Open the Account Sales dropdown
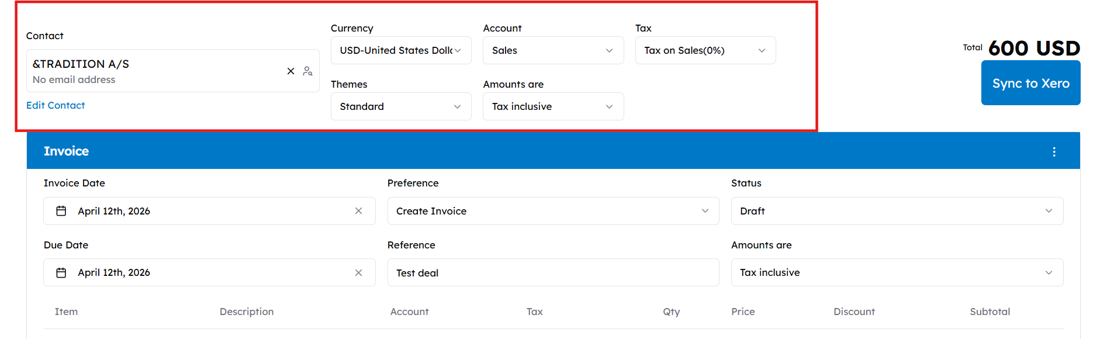Viewport: 1114px width, 339px height. pyautogui.click(x=553, y=50)
